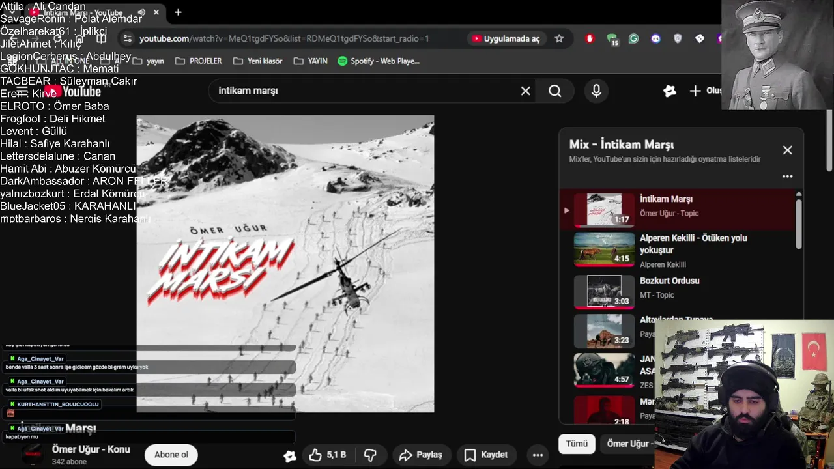Image resolution: width=834 pixels, height=469 pixels.
Task: Click the Bozkurt Ordusu 3:03 thumbnail
Action: (604, 291)
